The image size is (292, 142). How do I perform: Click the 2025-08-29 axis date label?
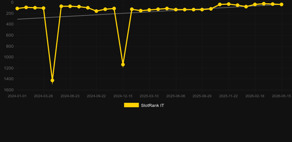(202, 96)
